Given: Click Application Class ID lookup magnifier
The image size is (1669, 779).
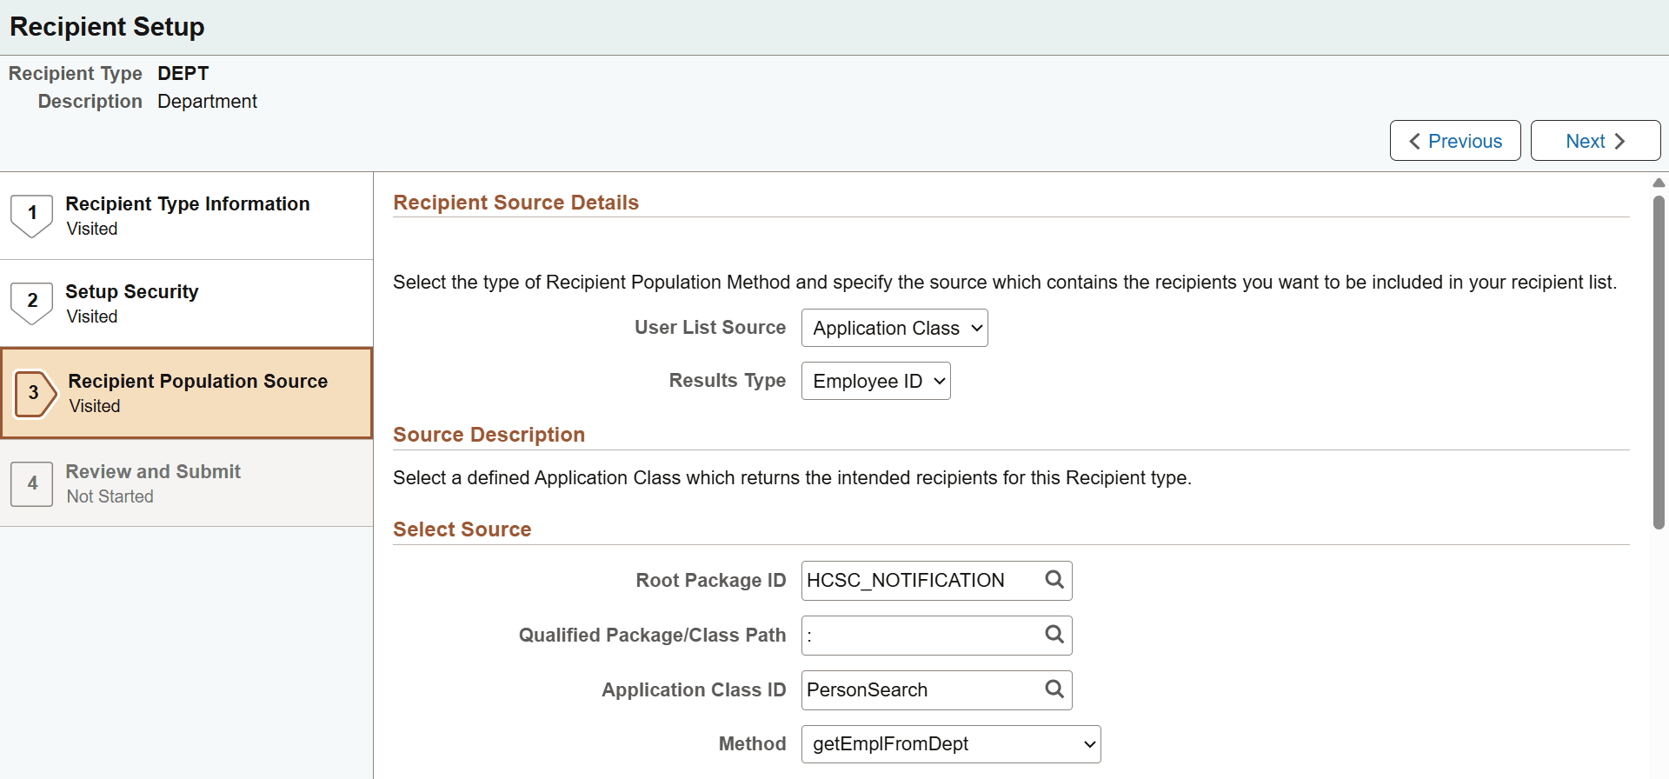Looking at the screenshot, I should [1054, 689].
